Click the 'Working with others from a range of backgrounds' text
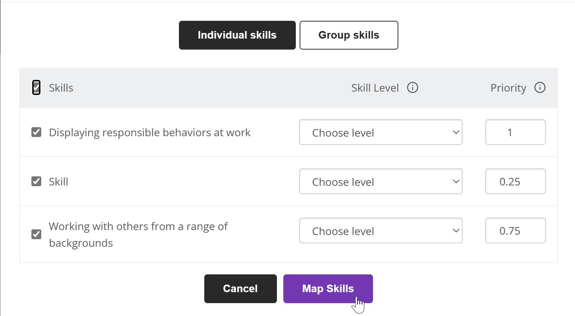The height and width of the screenshot is (316, 575). pyautogui.click(x=138, y=235)
